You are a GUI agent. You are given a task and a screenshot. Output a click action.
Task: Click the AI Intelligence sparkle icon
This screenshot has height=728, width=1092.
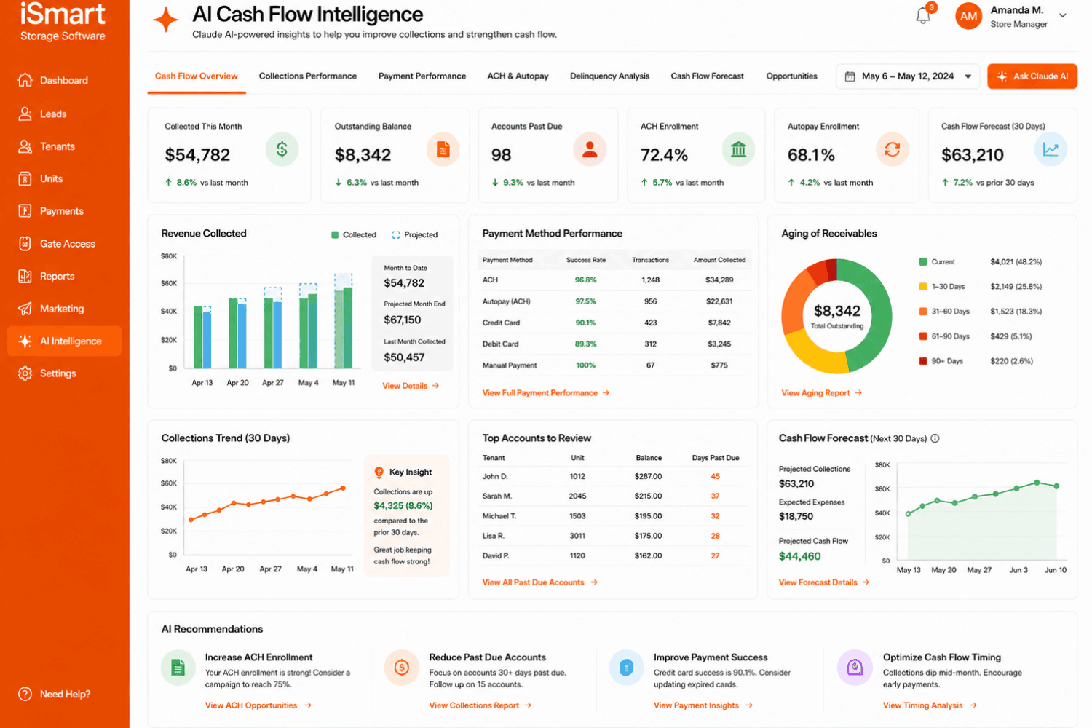point(25,341)
